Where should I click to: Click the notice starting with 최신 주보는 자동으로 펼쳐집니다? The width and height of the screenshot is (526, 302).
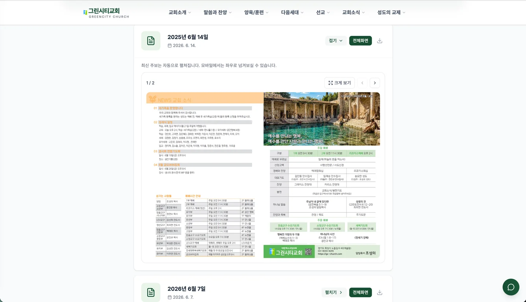pos(209,66)
